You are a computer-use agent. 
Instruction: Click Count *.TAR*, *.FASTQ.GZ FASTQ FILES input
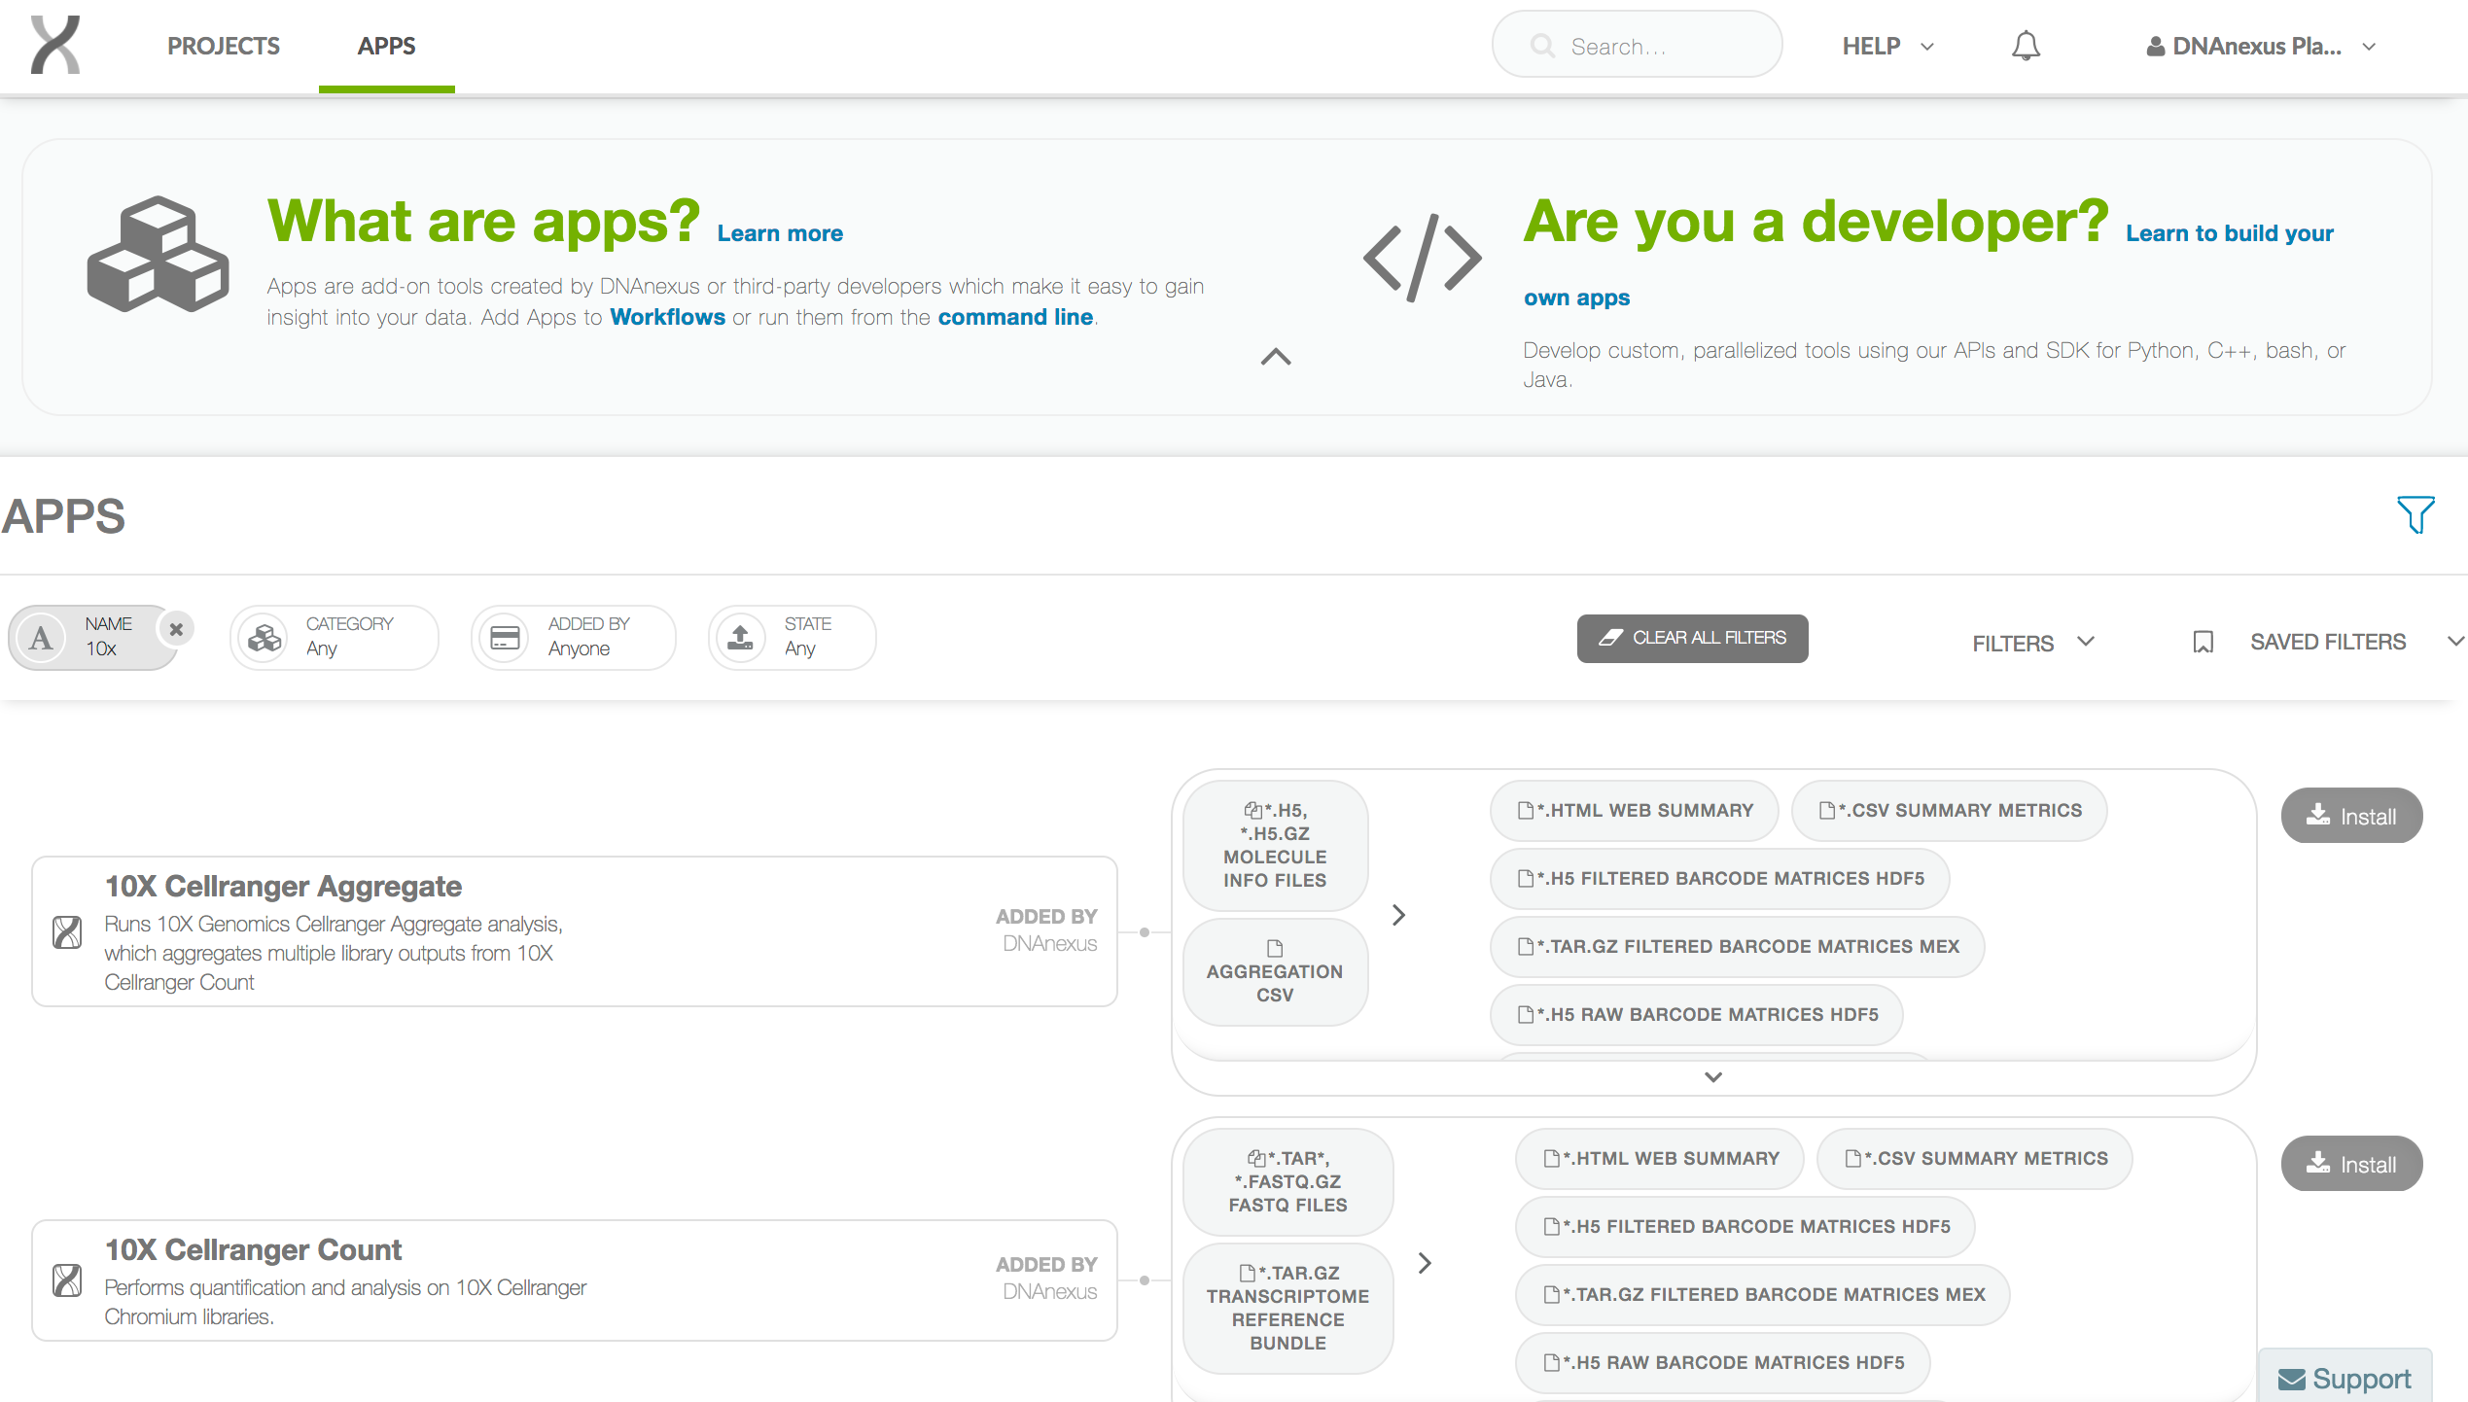coord(1288,1181)
